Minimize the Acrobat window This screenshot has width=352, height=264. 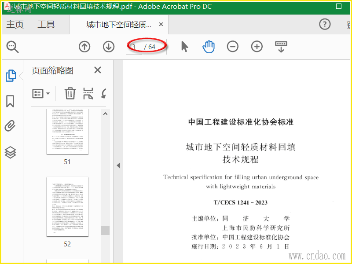pos(313,6)
